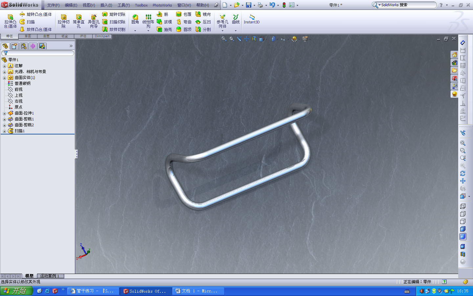Expand the manager panel tabs chevron
The height and width of the screenshot is (296, 473).
click(x=71, y=46)
